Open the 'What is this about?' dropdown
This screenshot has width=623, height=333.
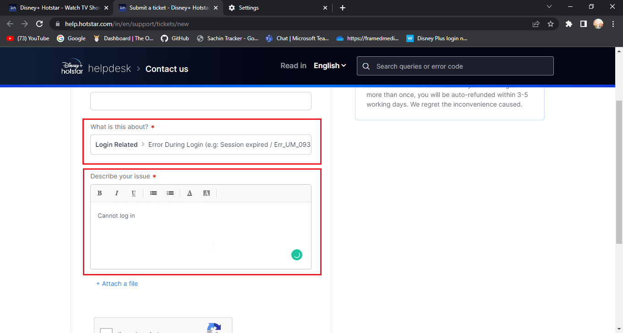[201, 145]
